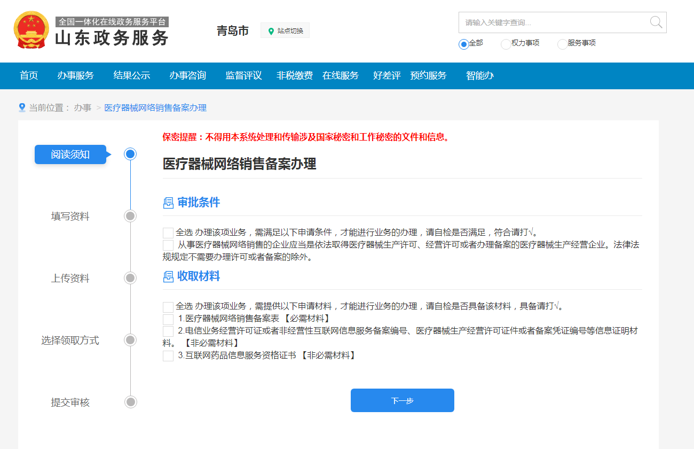
Task: Click the 填写资料 step circle indicator
Action: [x=130, y=216]
